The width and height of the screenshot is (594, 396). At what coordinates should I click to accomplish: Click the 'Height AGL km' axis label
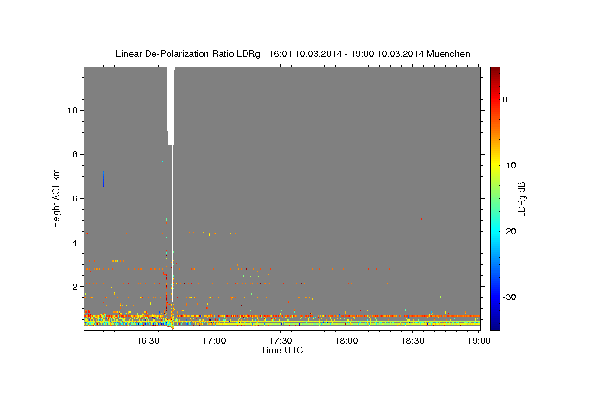coord(56,198)
